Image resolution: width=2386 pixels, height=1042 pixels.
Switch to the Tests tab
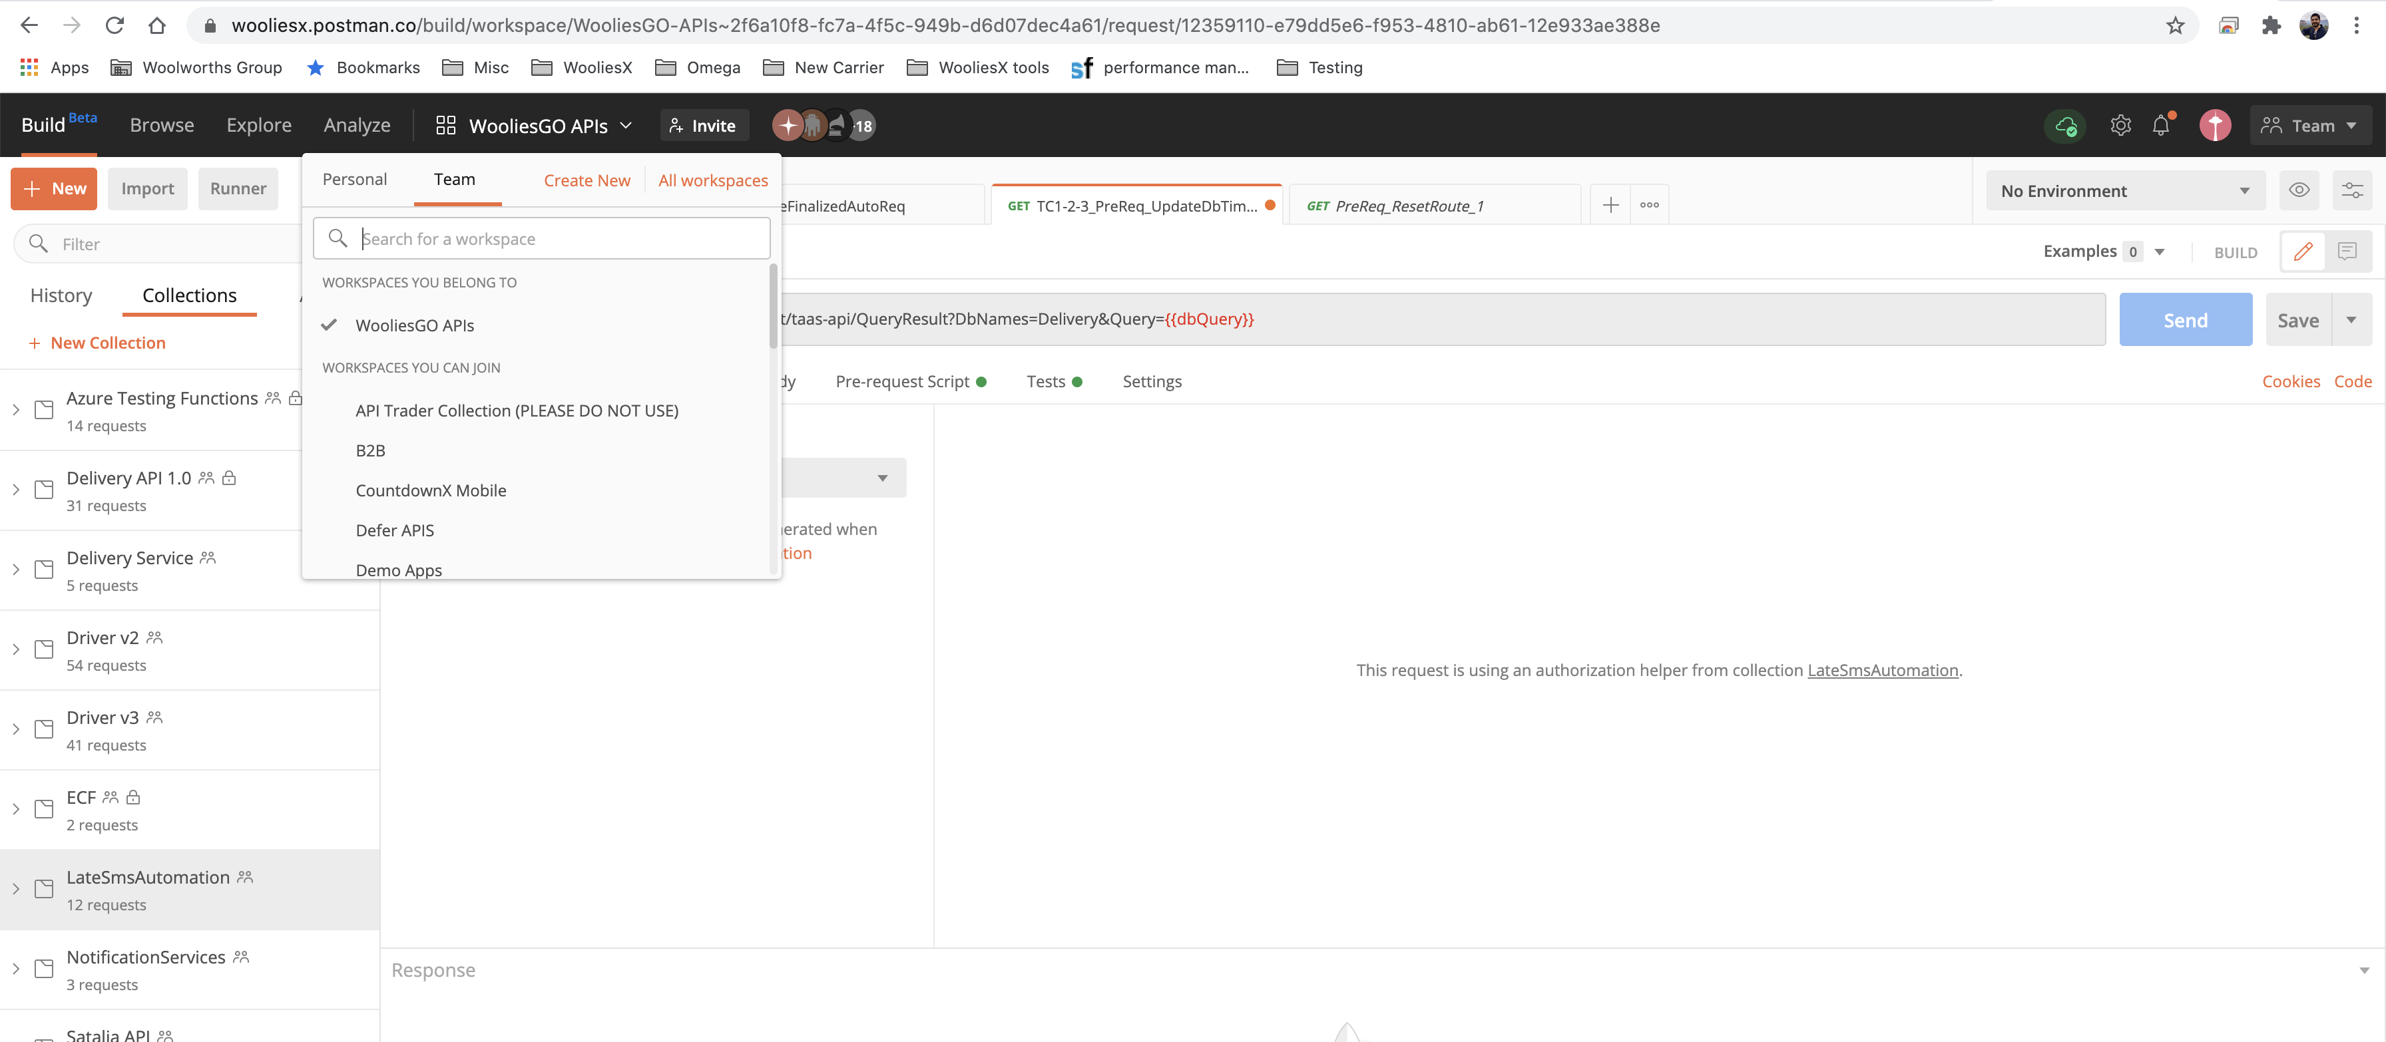pyautogui.click(x=1047, y=381)
